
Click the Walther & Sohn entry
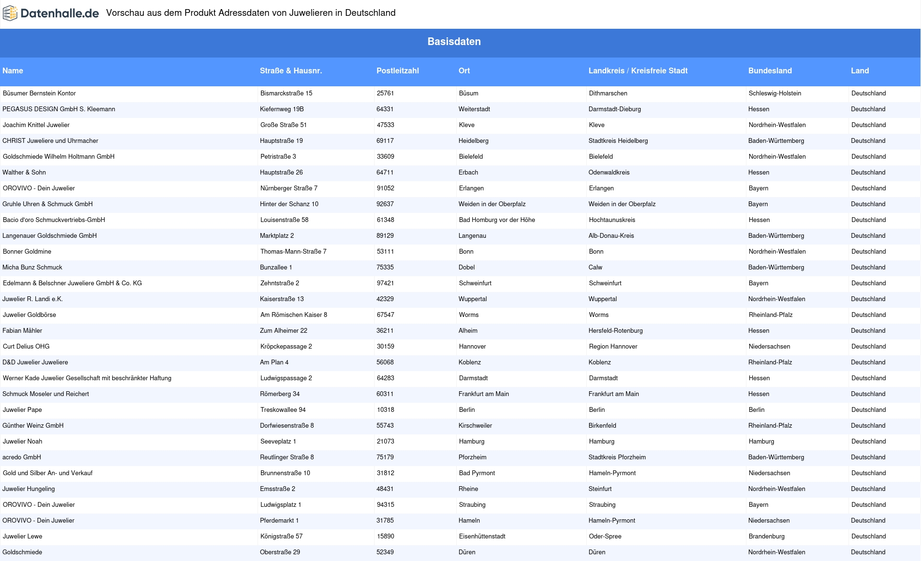(24, 173)
